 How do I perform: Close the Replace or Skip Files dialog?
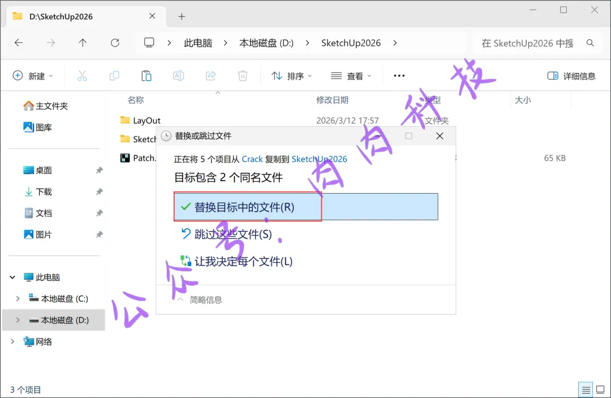pos(440,136)
